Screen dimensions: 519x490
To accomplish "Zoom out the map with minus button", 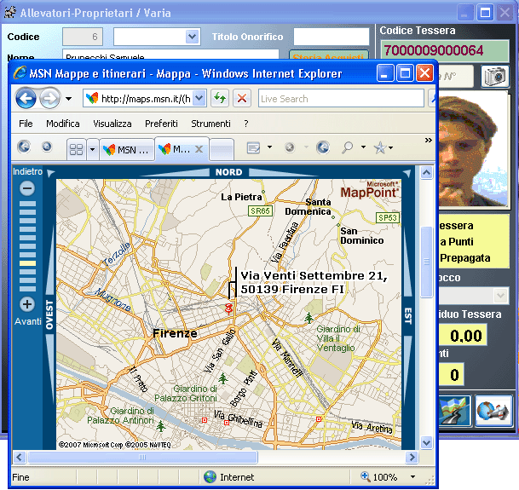I will tap(27, 188).
